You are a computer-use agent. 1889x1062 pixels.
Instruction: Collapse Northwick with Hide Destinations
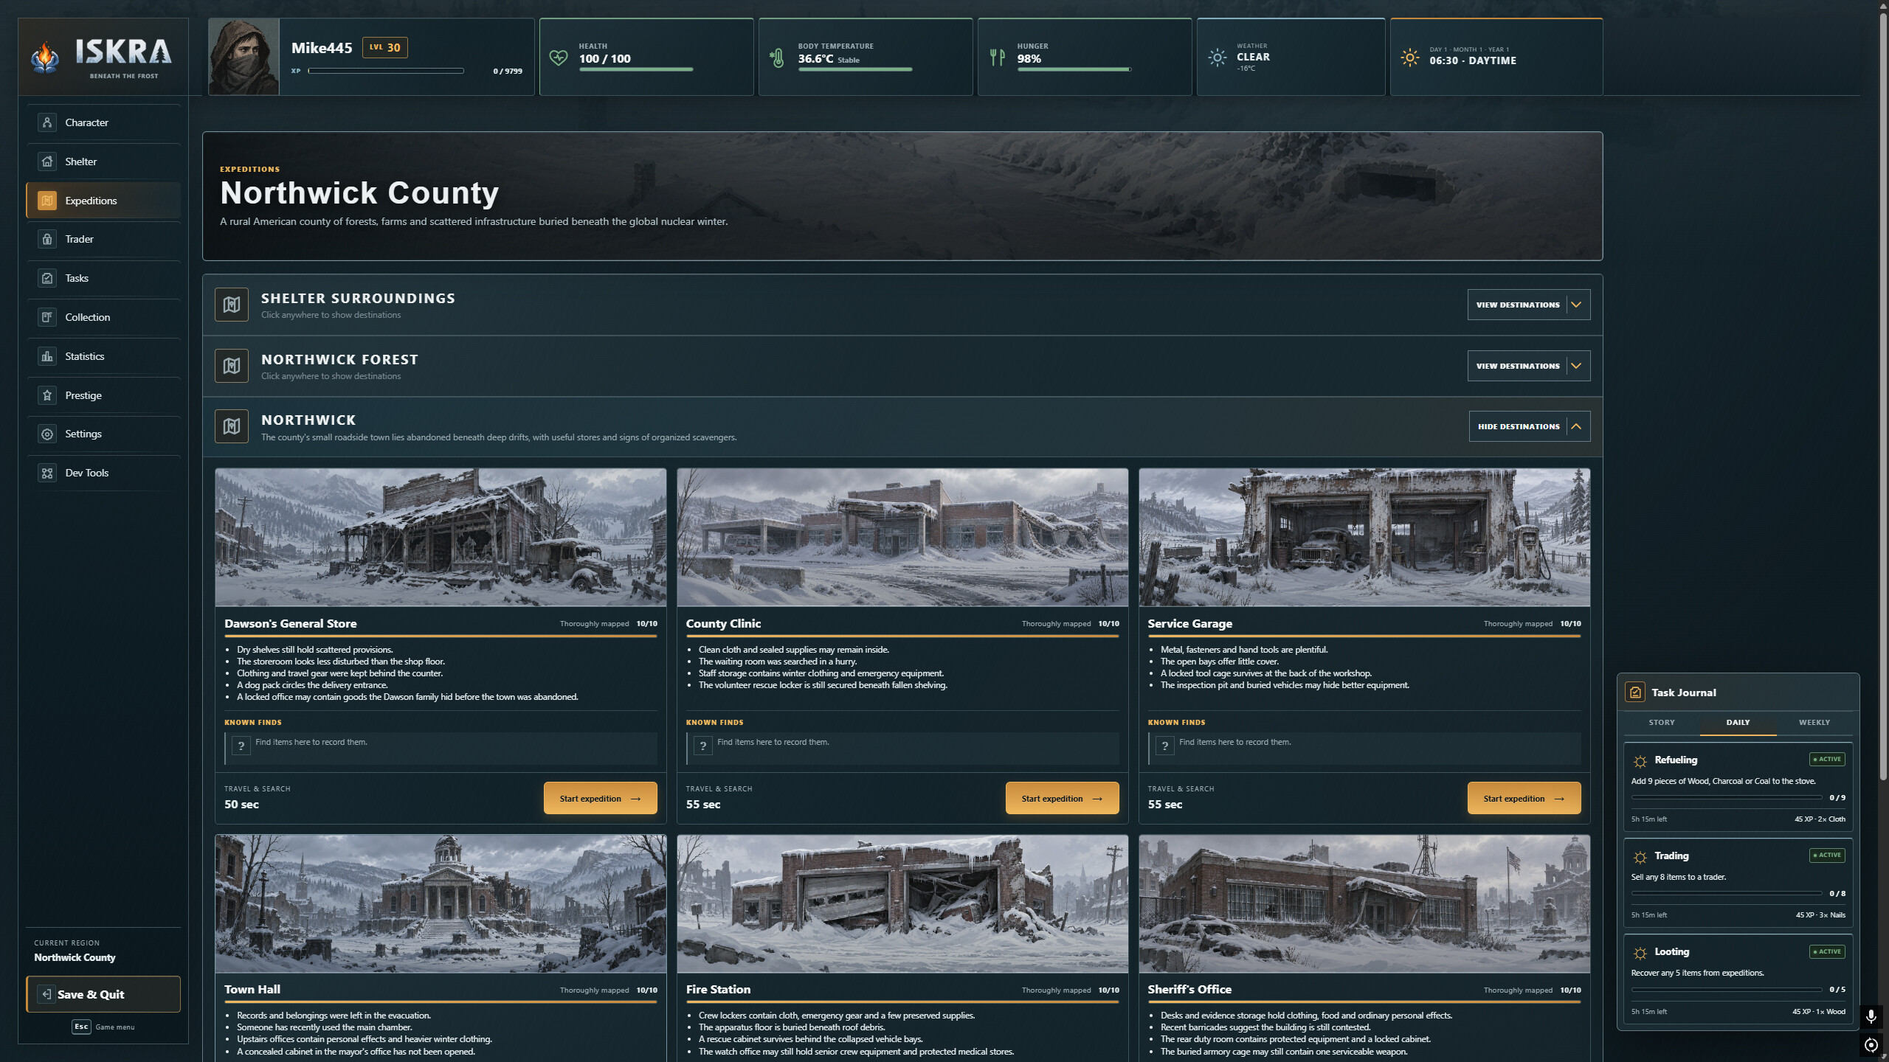point(1529,426)
